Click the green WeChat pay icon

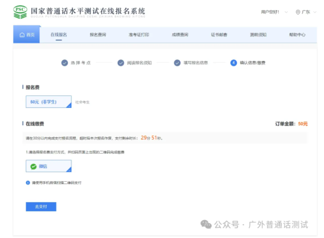pyautogui.click(x=33, y=167)
